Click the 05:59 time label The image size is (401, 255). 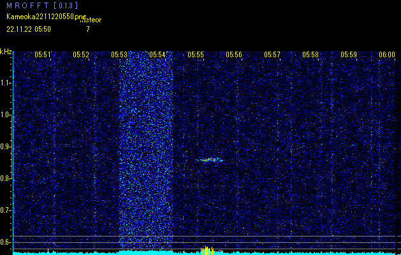[349, 55]
